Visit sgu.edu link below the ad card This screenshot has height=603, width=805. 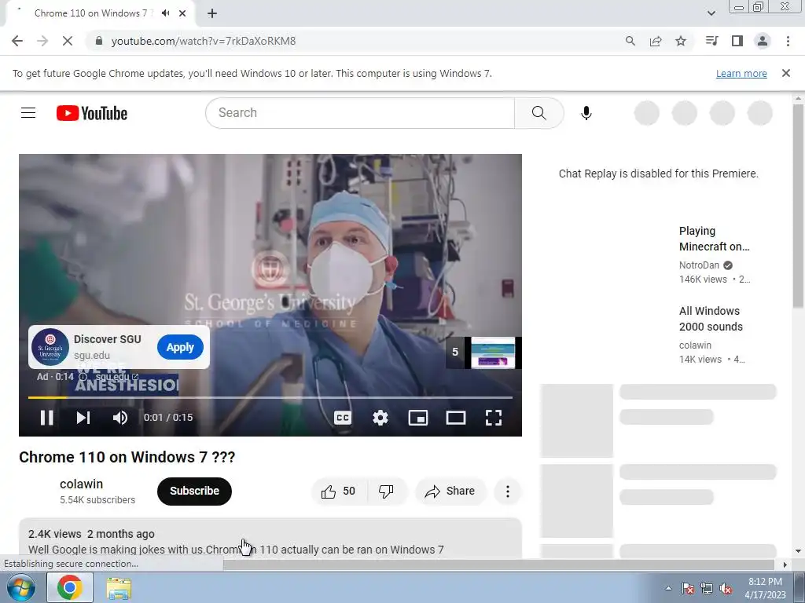(116, 377)
